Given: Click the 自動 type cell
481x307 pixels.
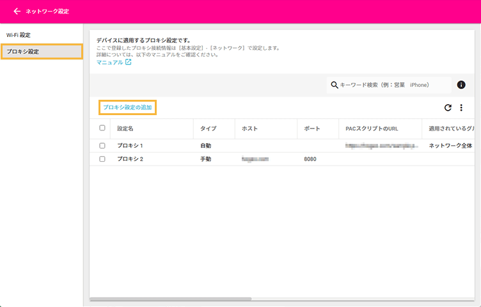Looking at the screenshot, I should point(205,146).
